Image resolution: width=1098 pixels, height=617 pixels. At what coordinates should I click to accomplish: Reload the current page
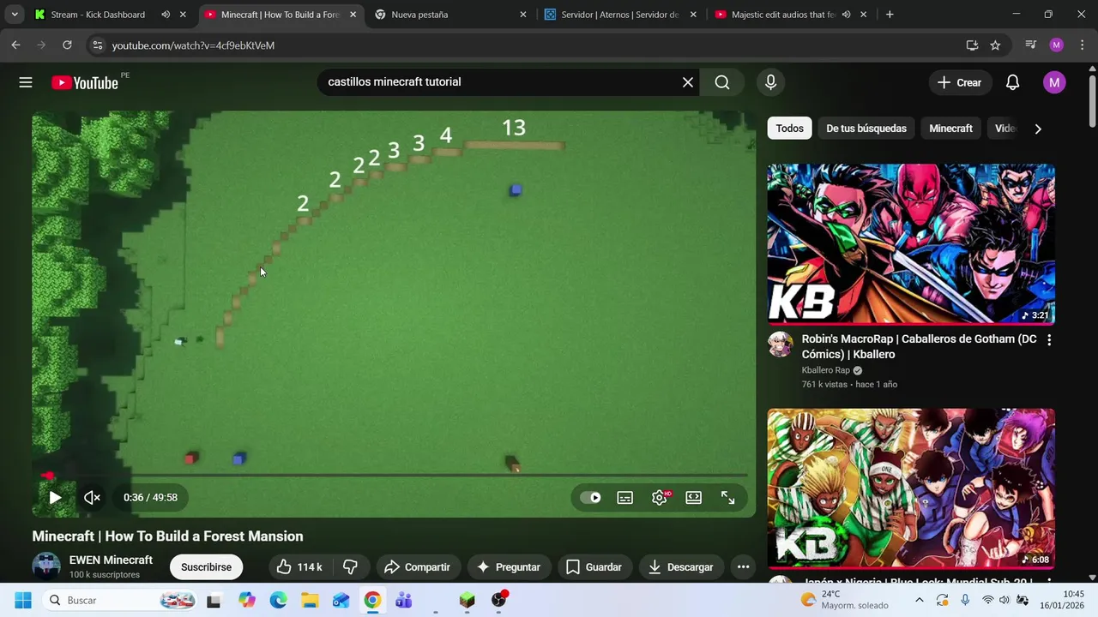click(67, 45)
